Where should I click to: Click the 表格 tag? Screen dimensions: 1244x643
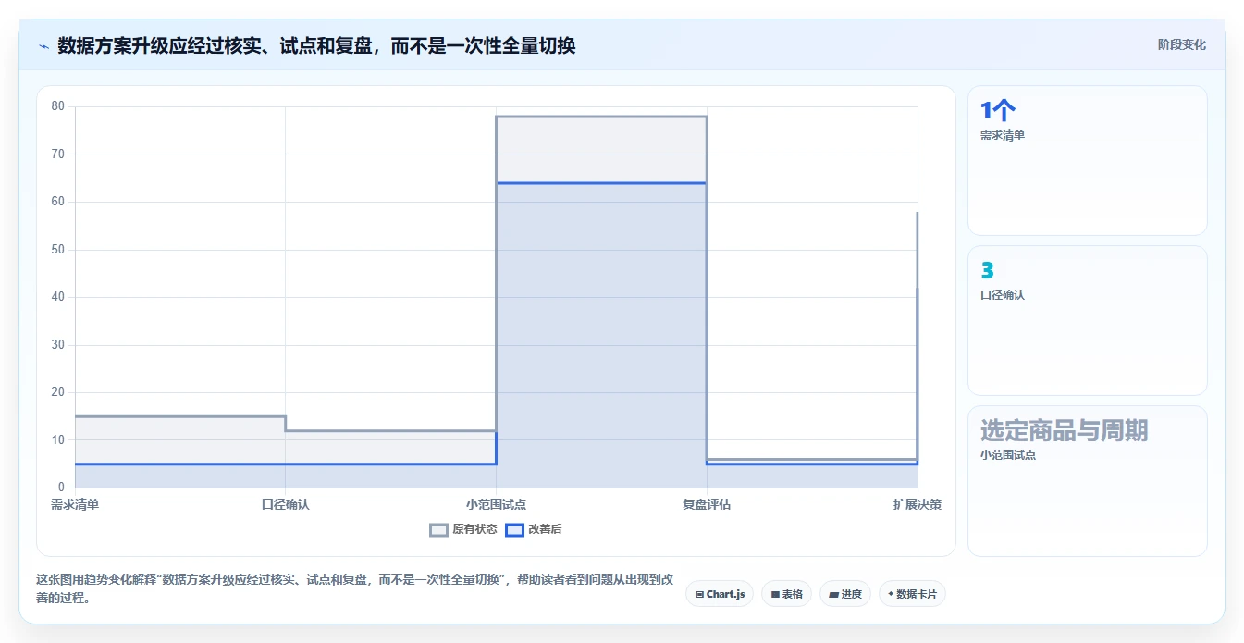786,594
